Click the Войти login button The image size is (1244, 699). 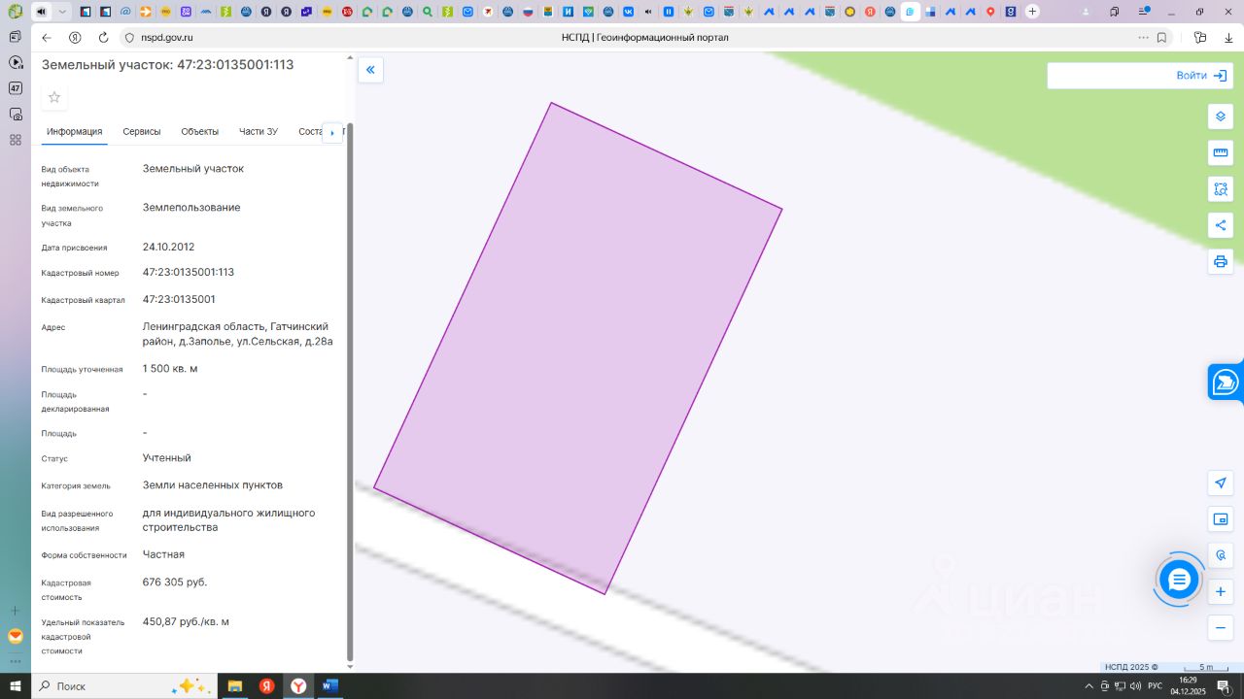1201,76
